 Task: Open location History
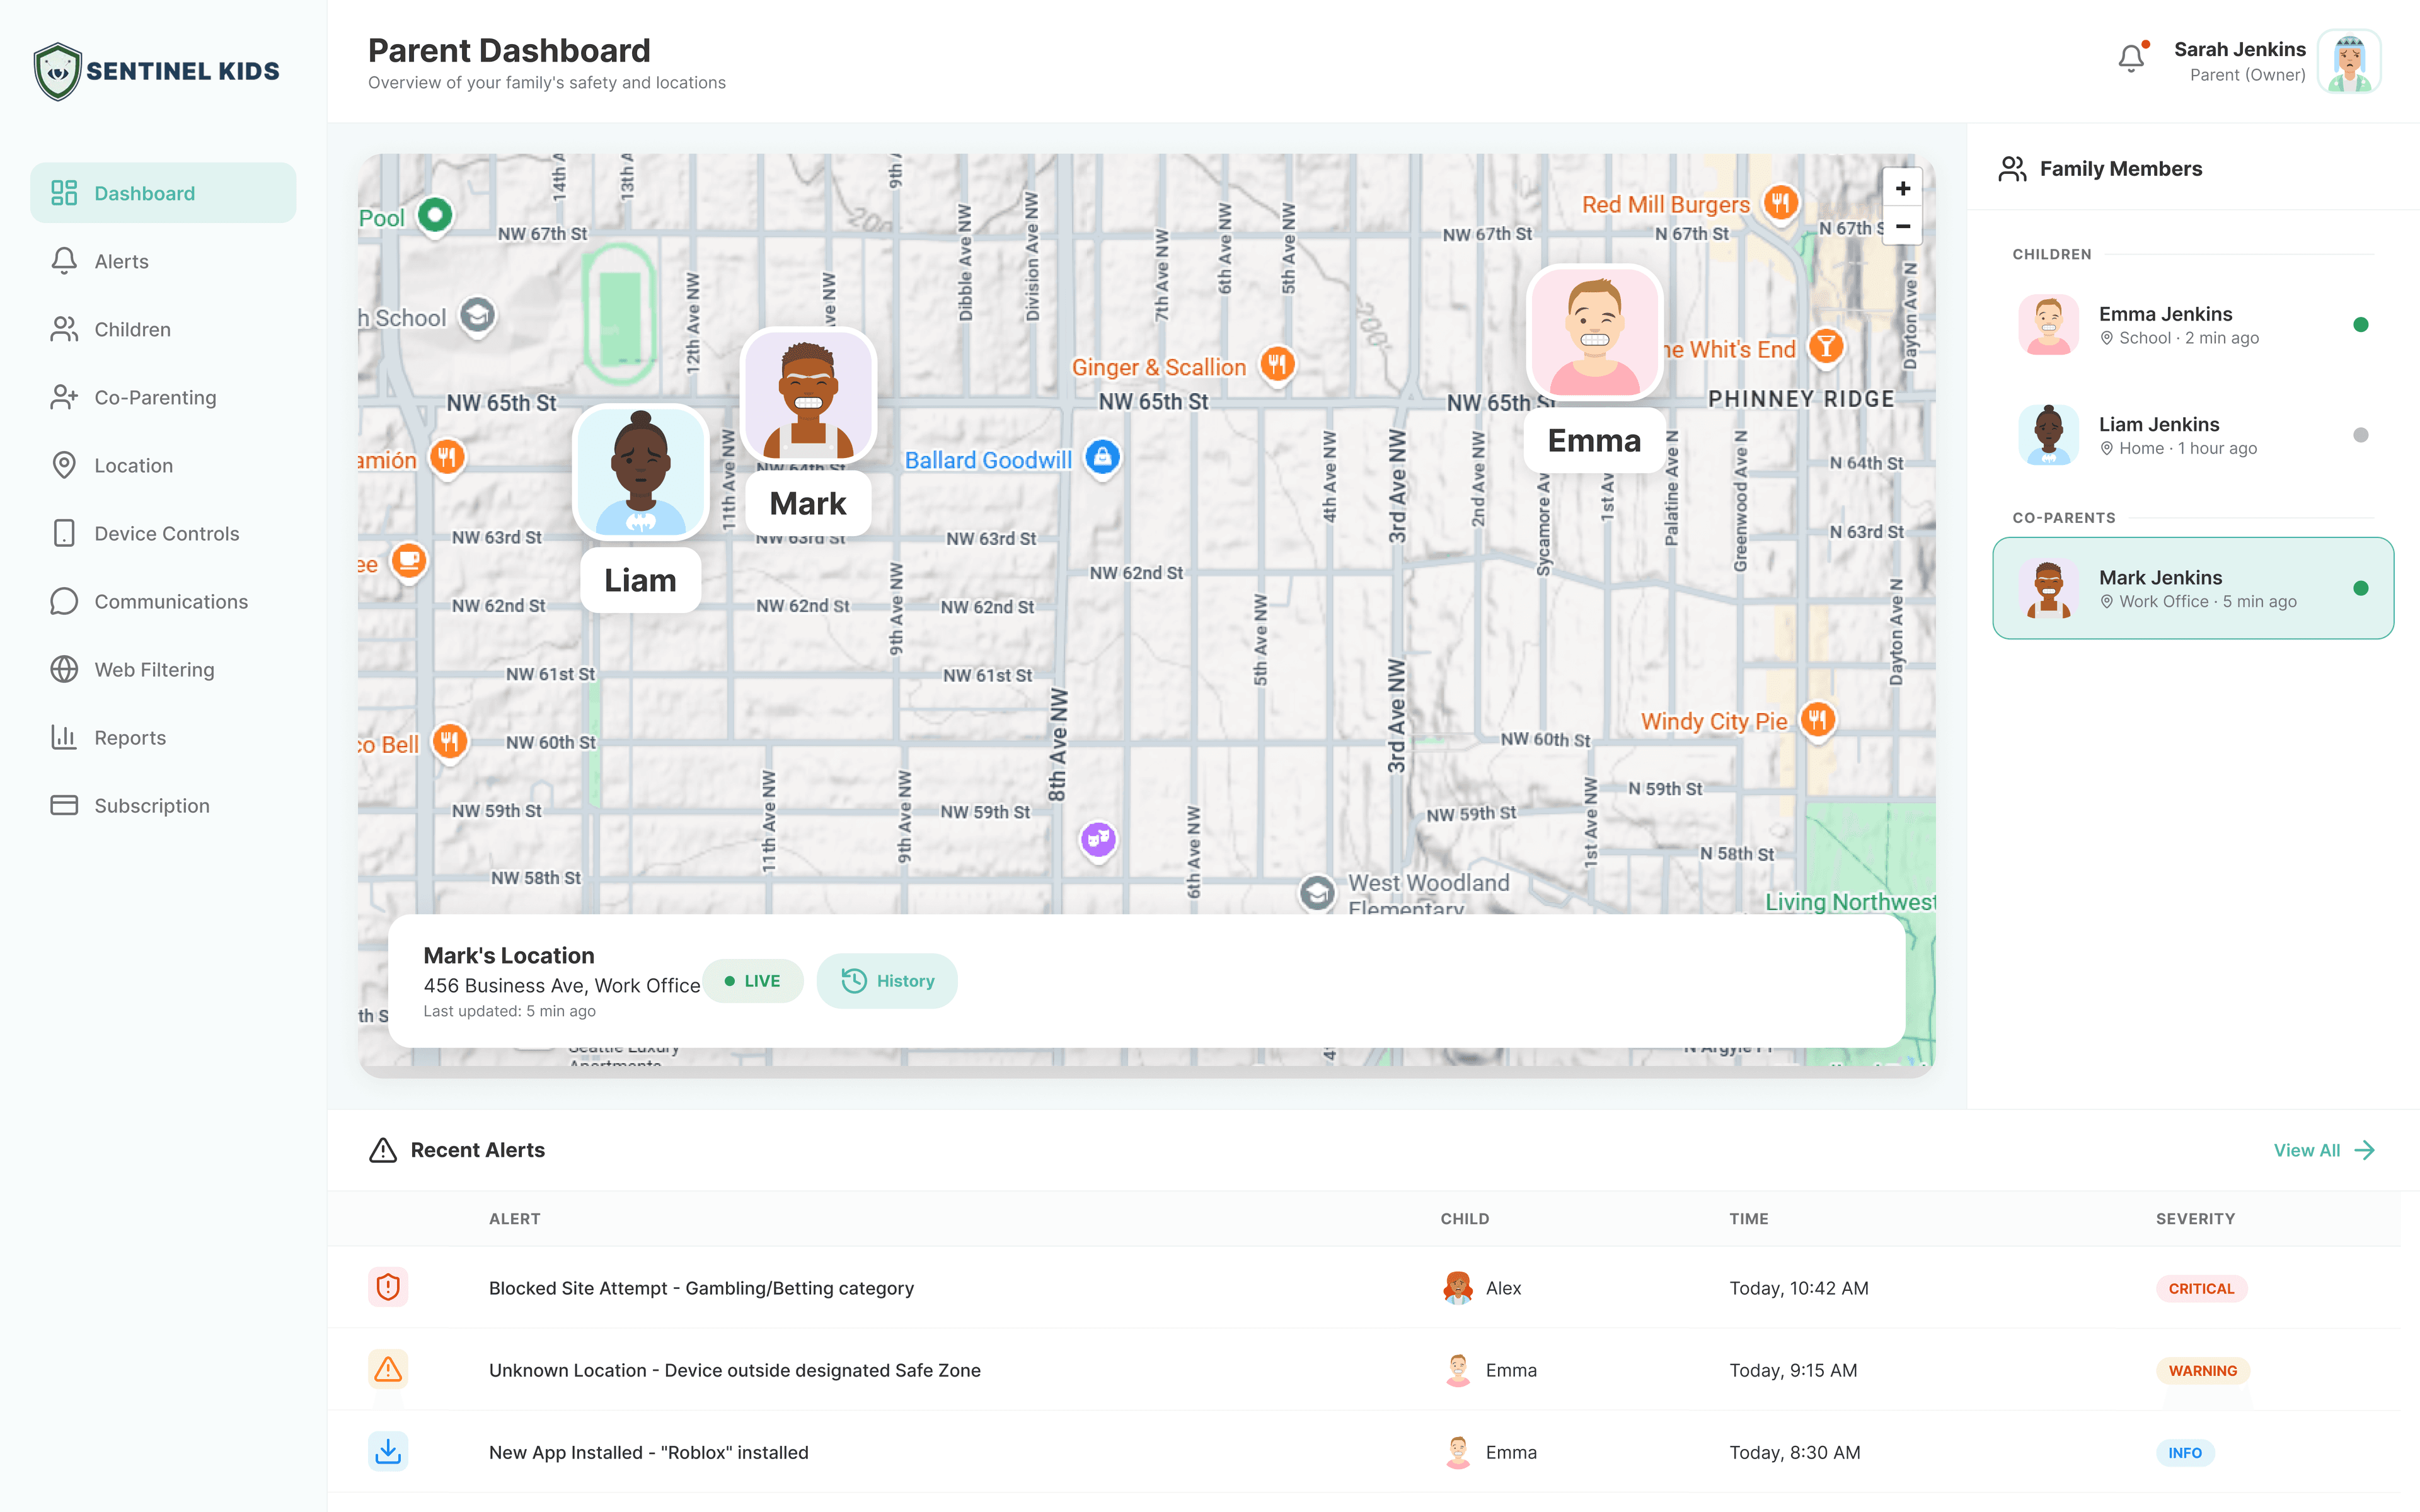pos(887,981)
